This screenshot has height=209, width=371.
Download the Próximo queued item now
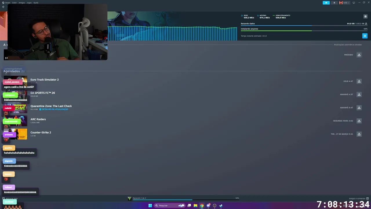coord(359,55)
